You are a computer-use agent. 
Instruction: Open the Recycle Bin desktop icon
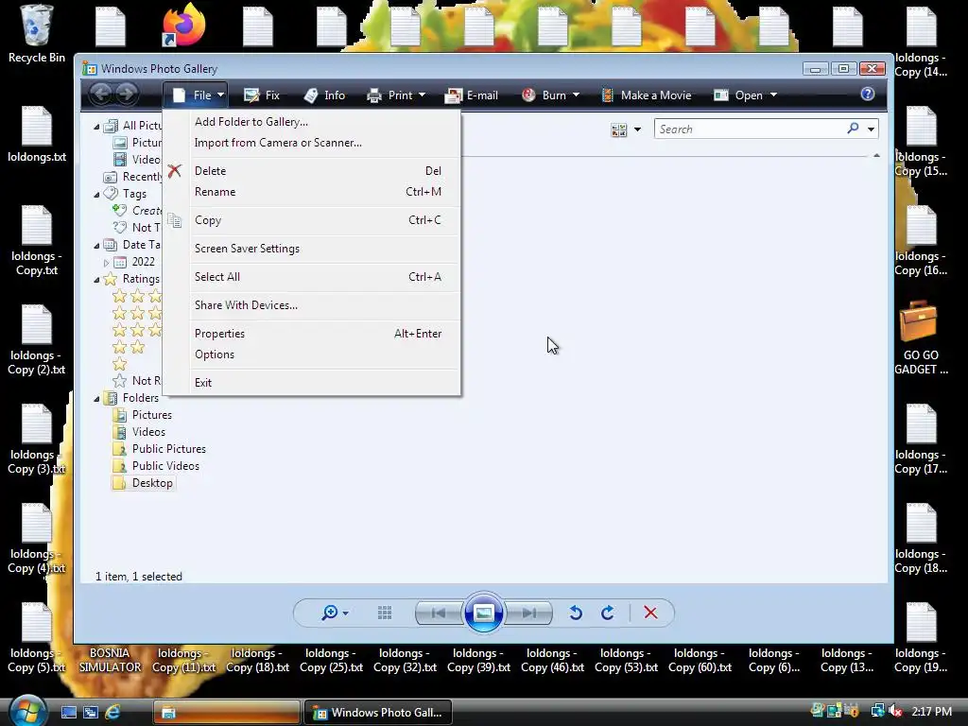pyautogui.click(x=37, y=34)
